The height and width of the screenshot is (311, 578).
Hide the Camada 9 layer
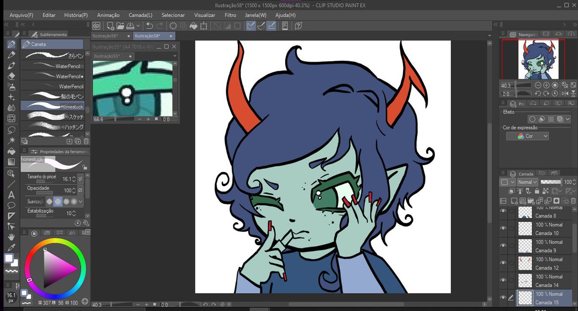pyautogui.click(x=503, y=246)
